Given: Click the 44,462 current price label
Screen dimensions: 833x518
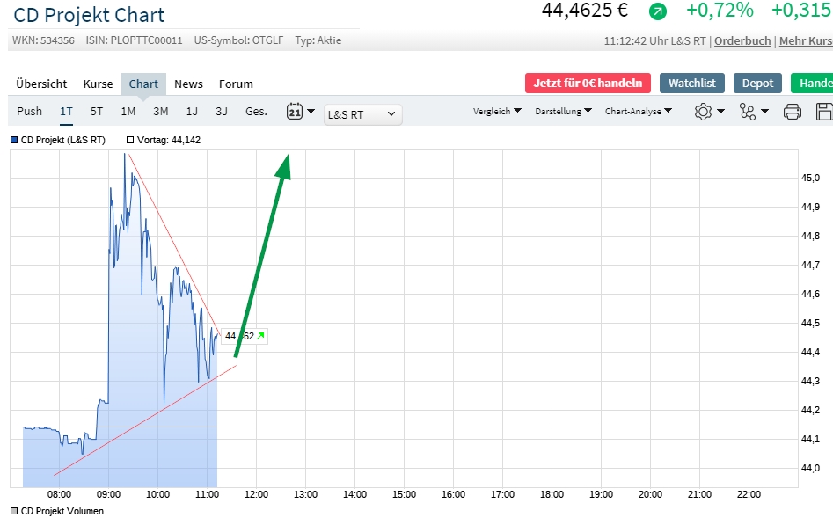Looking at the screenshot, I should (245, 336).
